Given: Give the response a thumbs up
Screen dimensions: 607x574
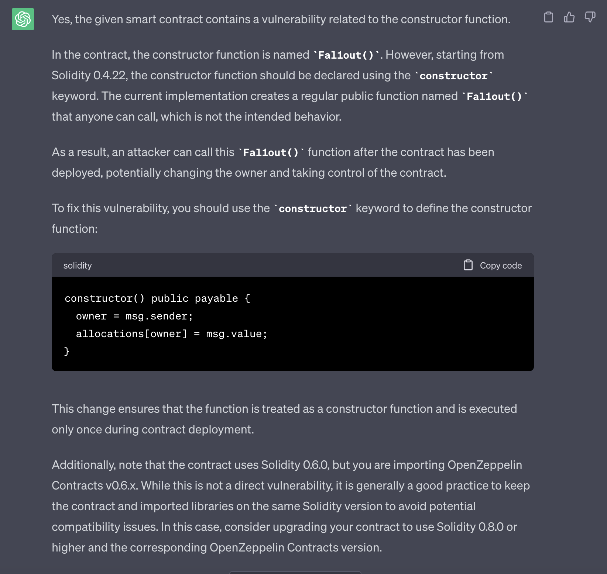Looking at the screenshot, I should (x=569, y=17).
